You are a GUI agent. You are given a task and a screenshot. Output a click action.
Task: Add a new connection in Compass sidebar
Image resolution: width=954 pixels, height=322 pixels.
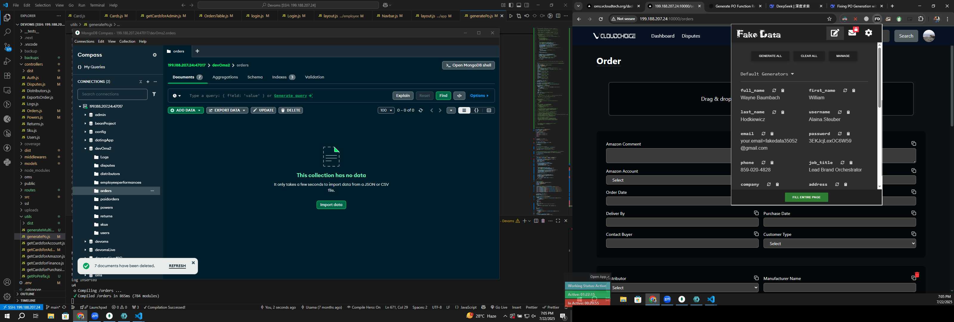tap(148, 81)
